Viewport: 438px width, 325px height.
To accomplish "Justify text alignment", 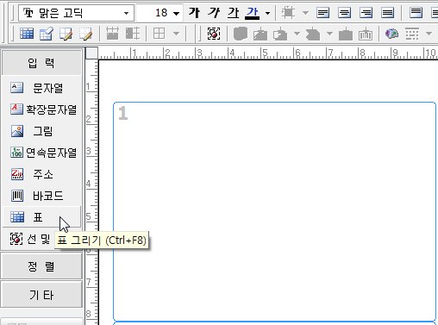I will (387, 13).
